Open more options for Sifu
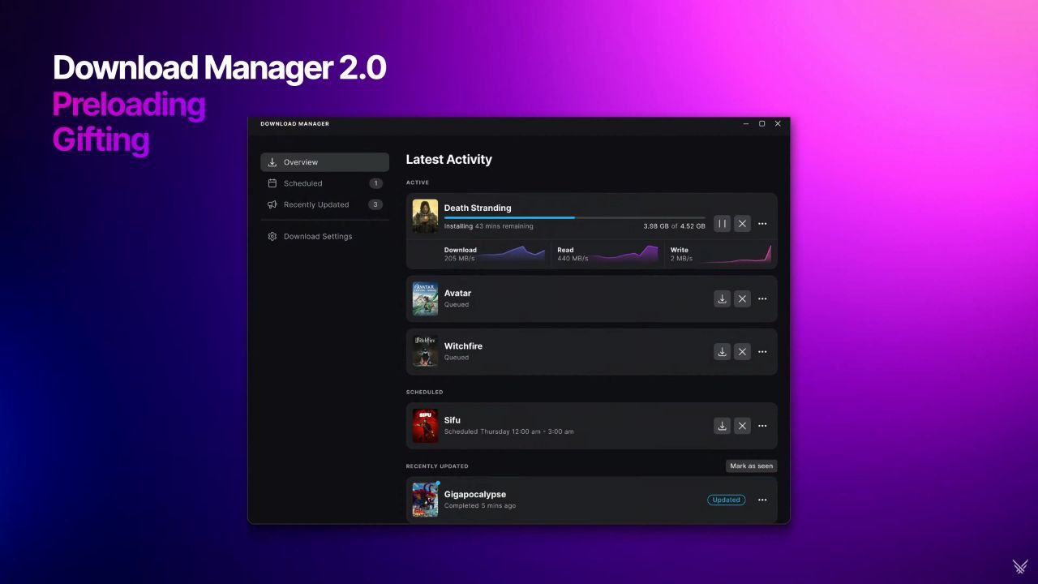The image size is (1038, 584). click(x=762, y=425)
